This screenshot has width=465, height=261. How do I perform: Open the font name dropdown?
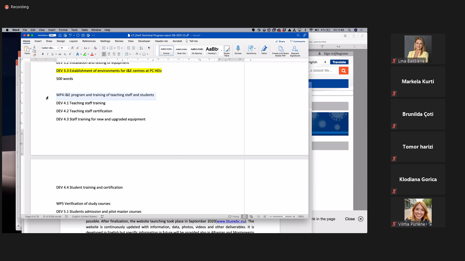point(58,48)
